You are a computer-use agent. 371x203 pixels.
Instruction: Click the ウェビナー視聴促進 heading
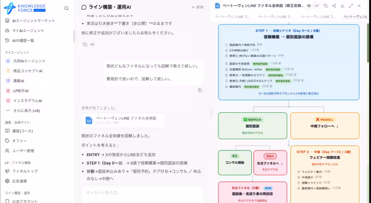coord(325,158)
